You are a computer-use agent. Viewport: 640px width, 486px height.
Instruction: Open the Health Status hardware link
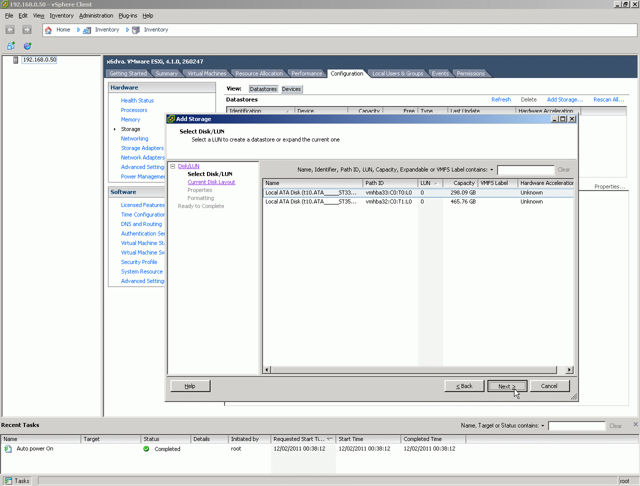[x=137, y=100]
